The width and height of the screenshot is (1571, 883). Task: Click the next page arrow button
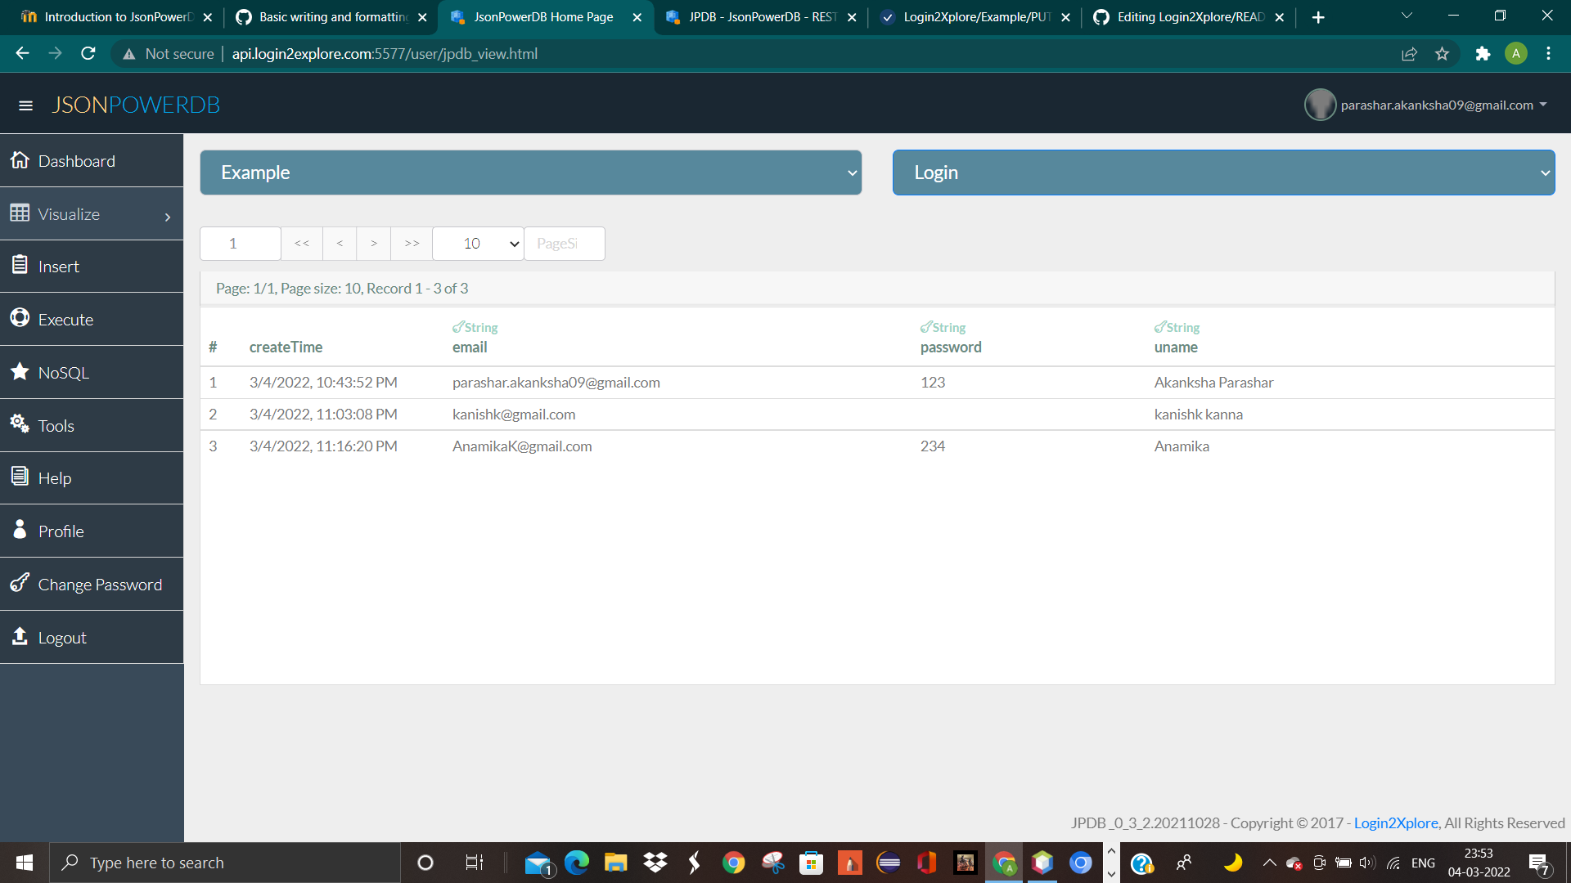[373, 243]
